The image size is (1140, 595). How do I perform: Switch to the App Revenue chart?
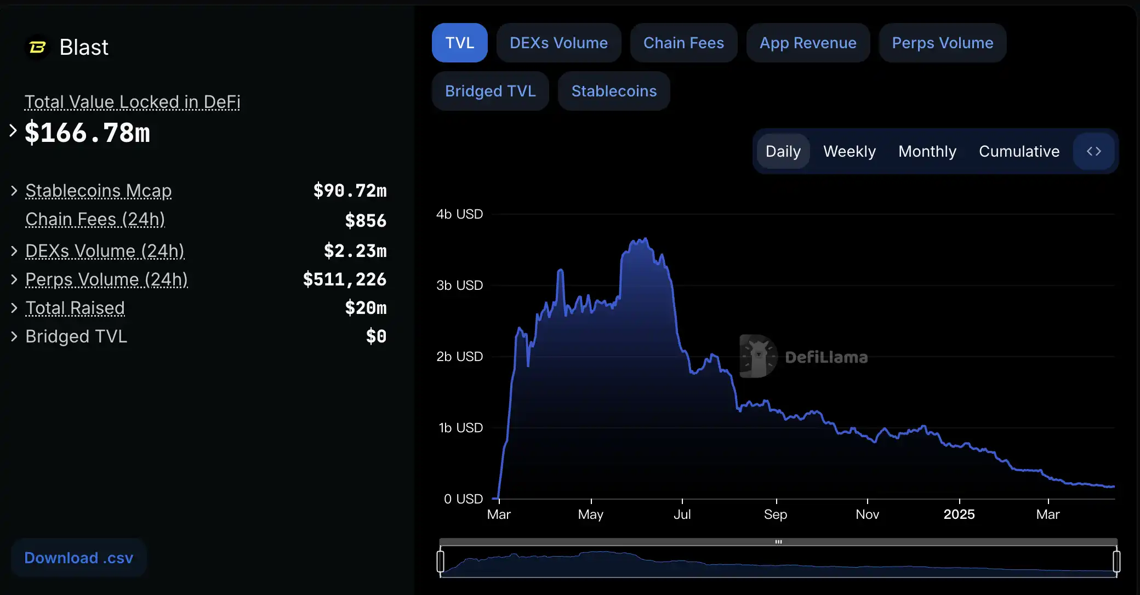pos(808,43)
